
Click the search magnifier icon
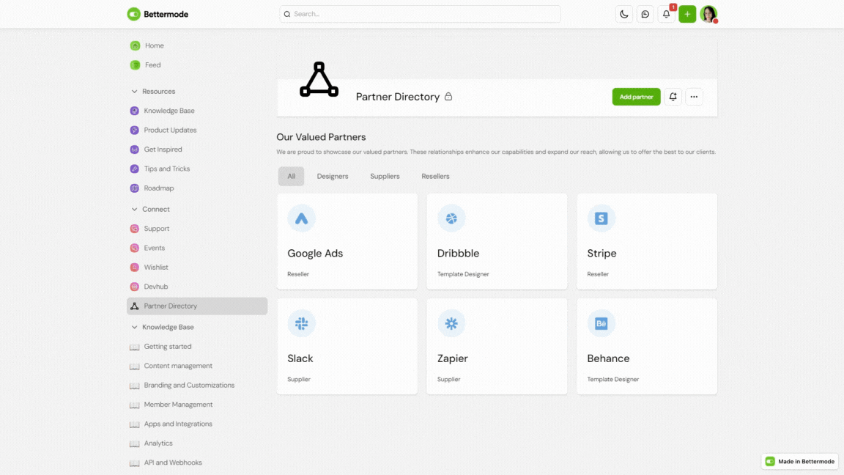[x=287, y=14]
